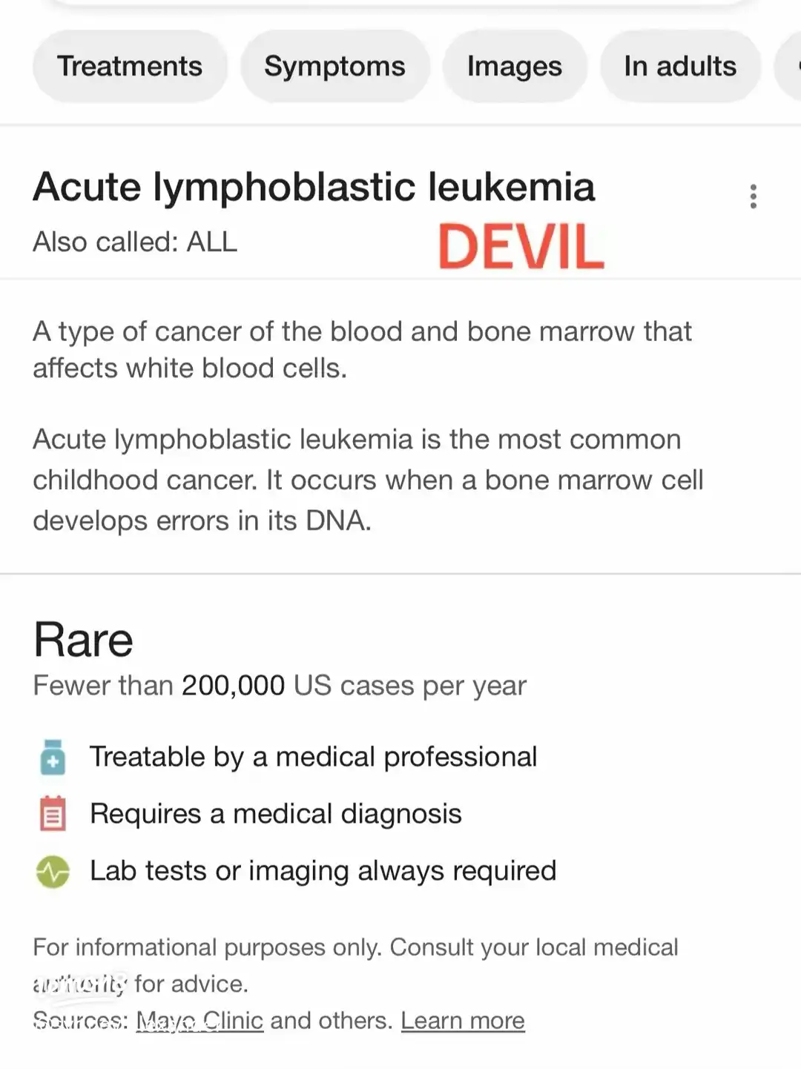
Task: Select the Rare frequency heading
Action: pyautogui.click(x=83, y=639)
